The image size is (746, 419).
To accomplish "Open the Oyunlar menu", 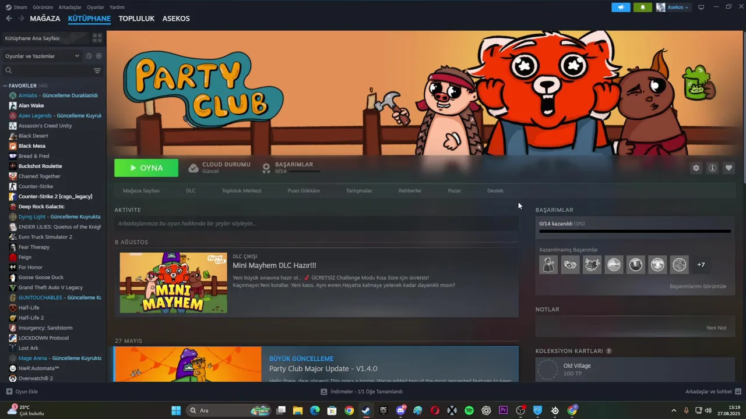I will (96, 7).
